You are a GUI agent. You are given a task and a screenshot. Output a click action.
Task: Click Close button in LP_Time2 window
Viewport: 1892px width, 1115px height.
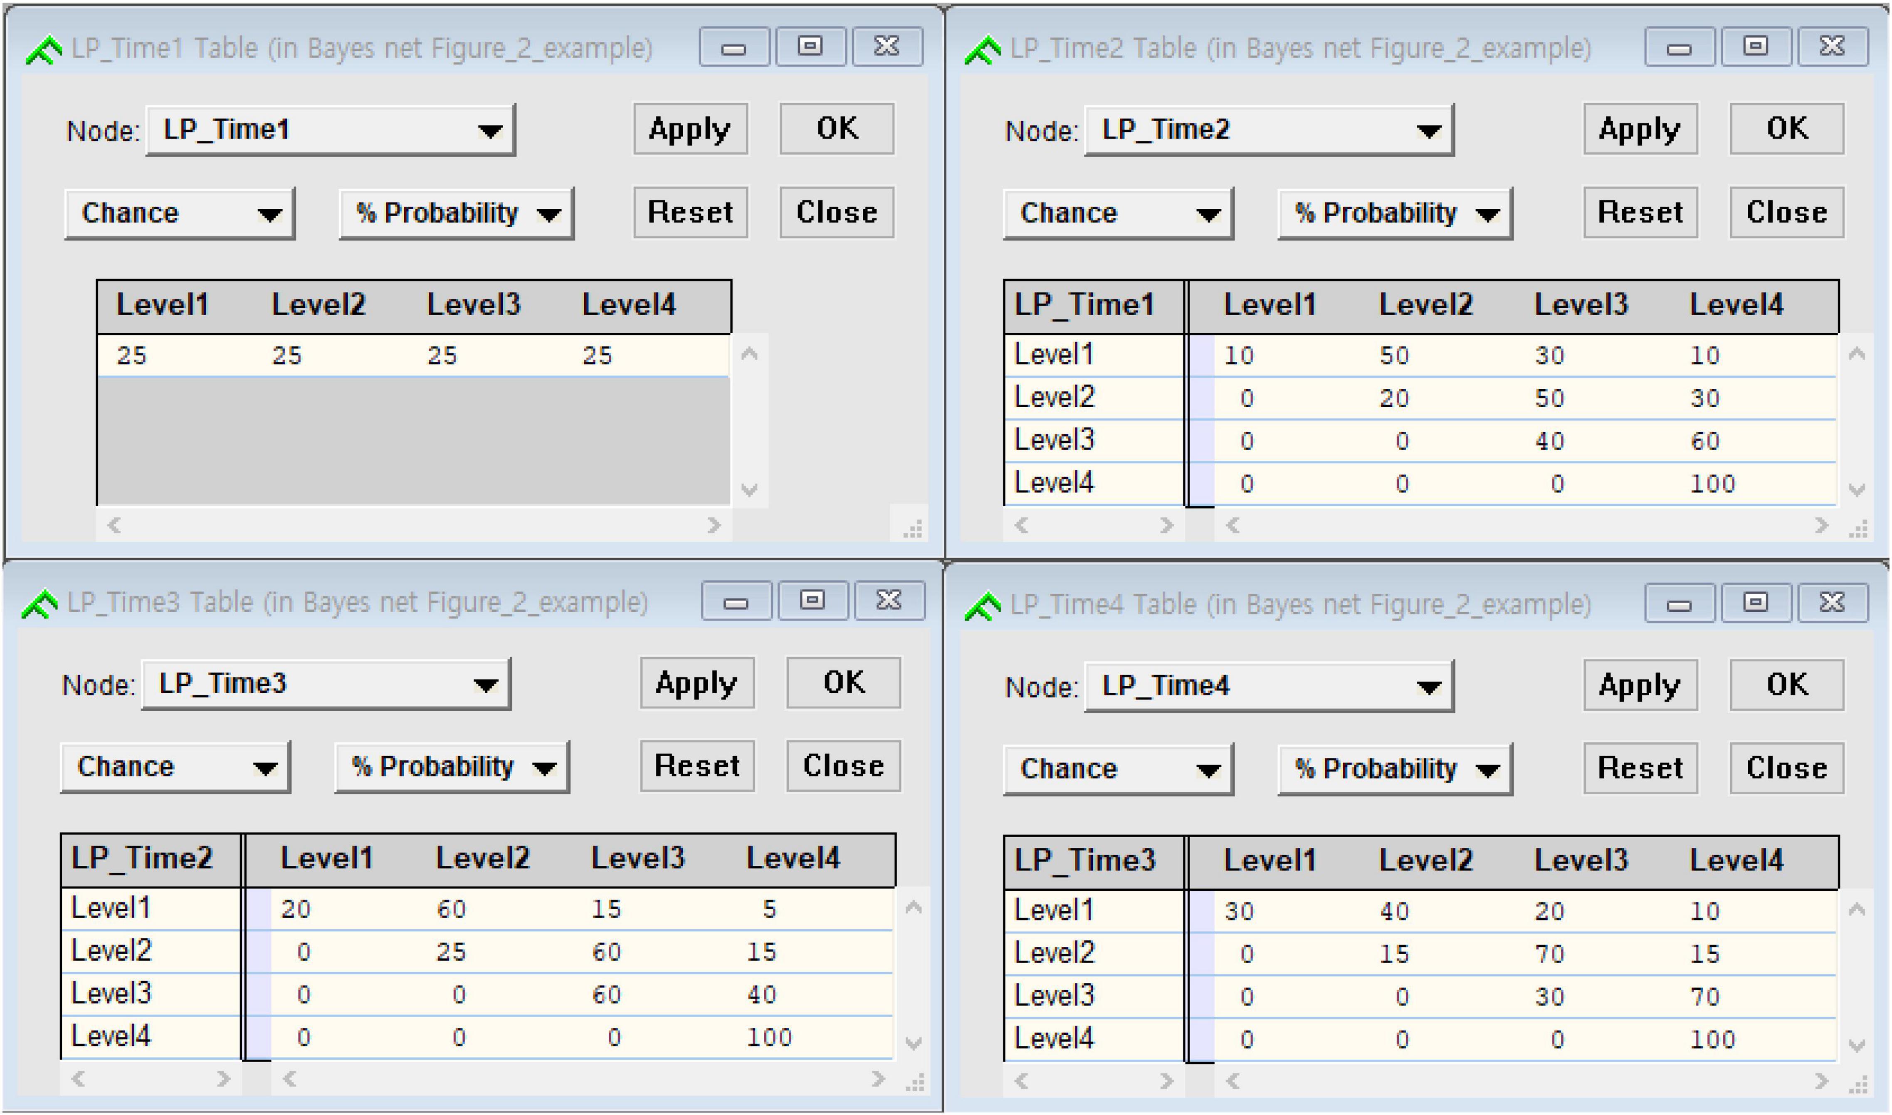click(1787, 213)
